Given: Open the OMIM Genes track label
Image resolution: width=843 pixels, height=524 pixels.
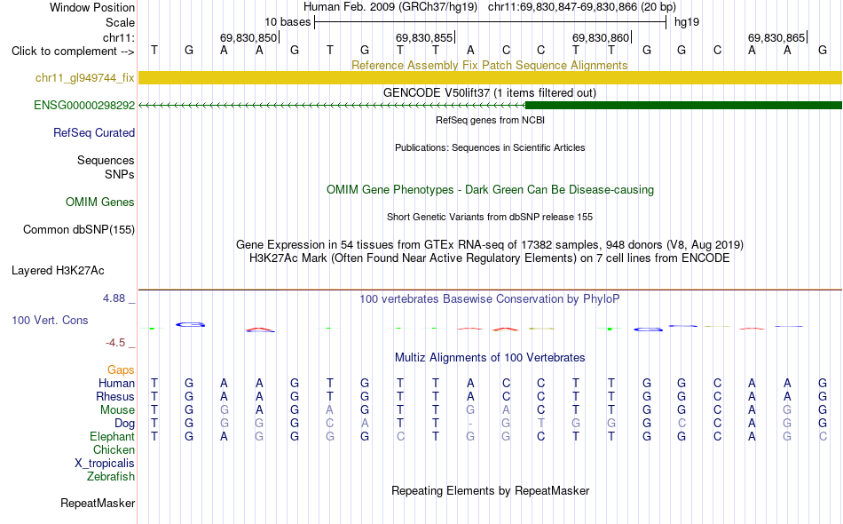Looking at the screenshot, I should click(100, 202).
